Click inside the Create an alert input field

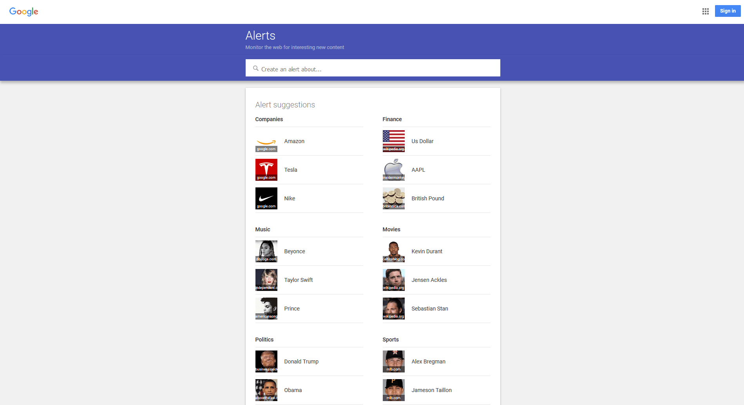(372, 68)
